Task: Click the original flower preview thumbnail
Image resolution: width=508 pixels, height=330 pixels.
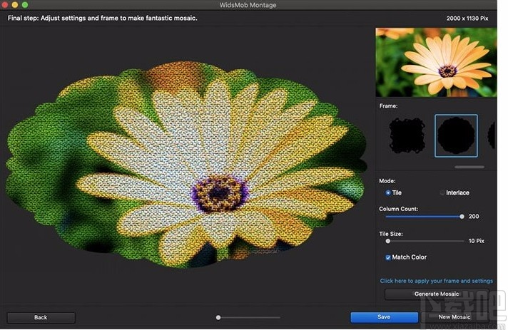Action: point(436,62)
